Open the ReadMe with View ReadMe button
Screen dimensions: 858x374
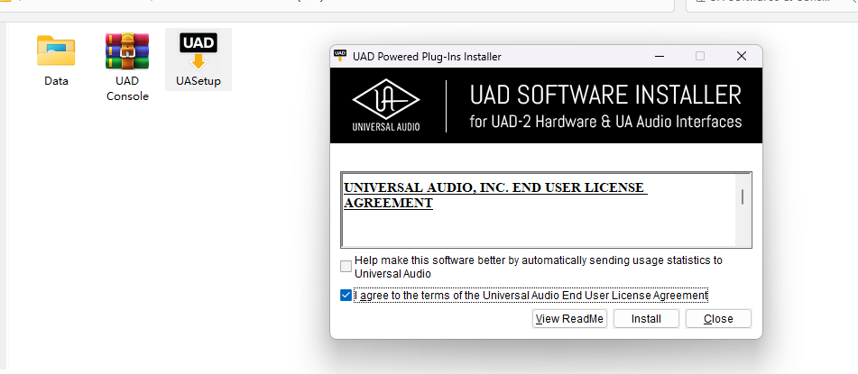pos(569,319)
